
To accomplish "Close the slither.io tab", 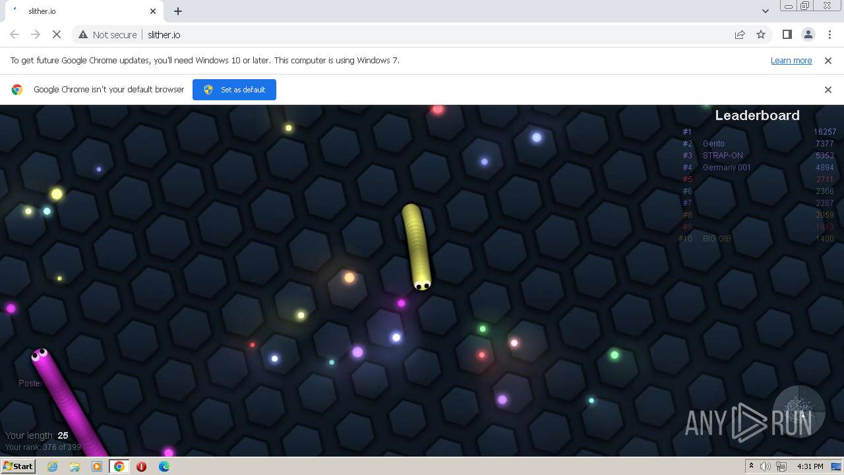I will coord(153,11).
